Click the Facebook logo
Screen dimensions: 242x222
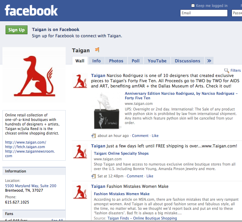click(x=31, y=10)
